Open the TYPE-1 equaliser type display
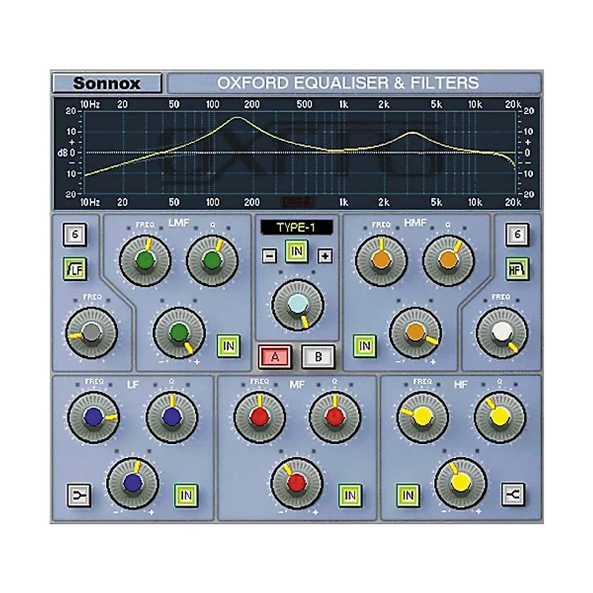593x593 pixels. [296, 228]
